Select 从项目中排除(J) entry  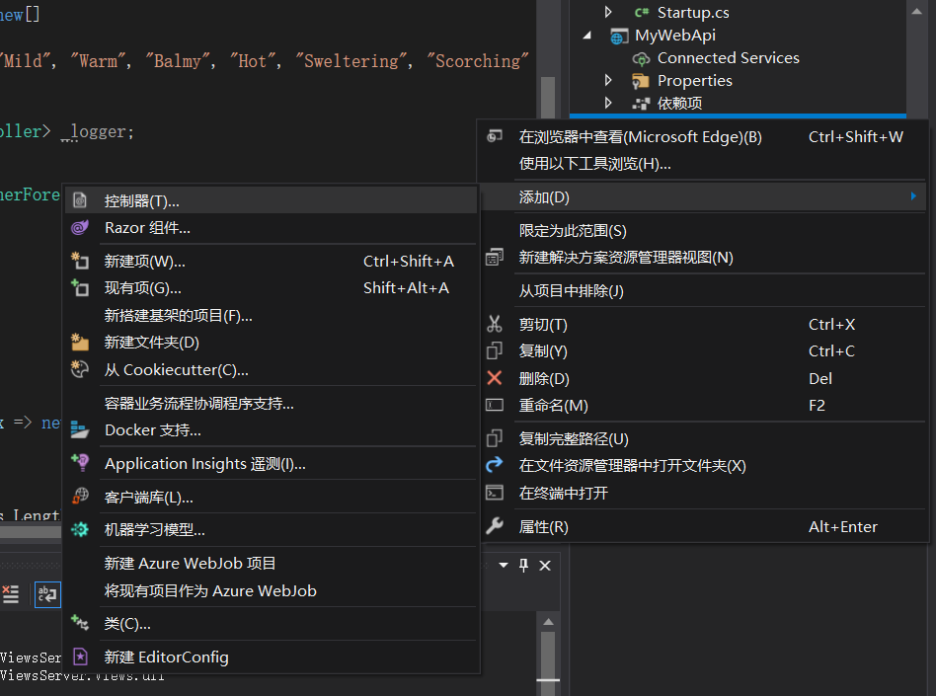[x=703, y=290]
